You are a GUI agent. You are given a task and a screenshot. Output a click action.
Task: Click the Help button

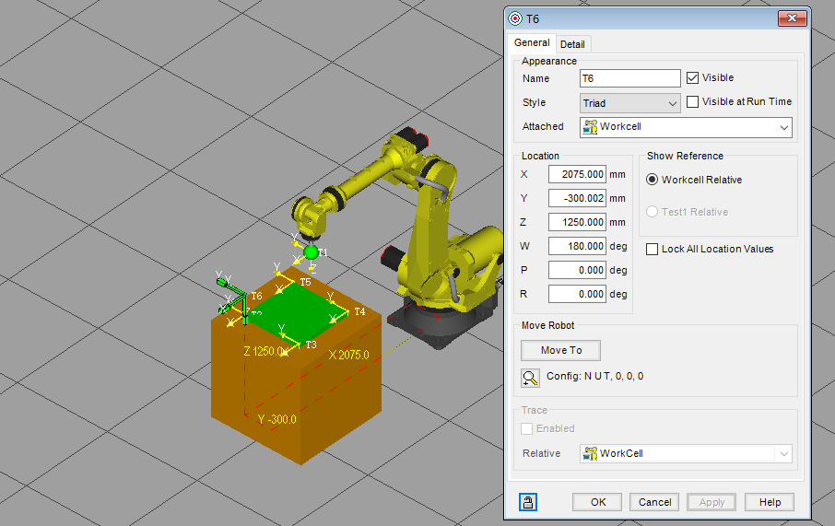coord(770,502)
